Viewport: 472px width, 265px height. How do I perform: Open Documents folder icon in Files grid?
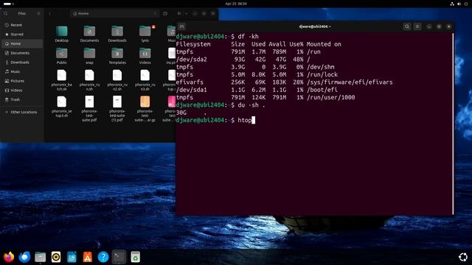point(89,34)
